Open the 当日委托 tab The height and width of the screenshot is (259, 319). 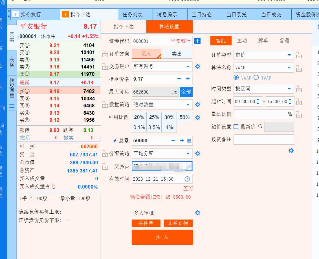[239, 14]
